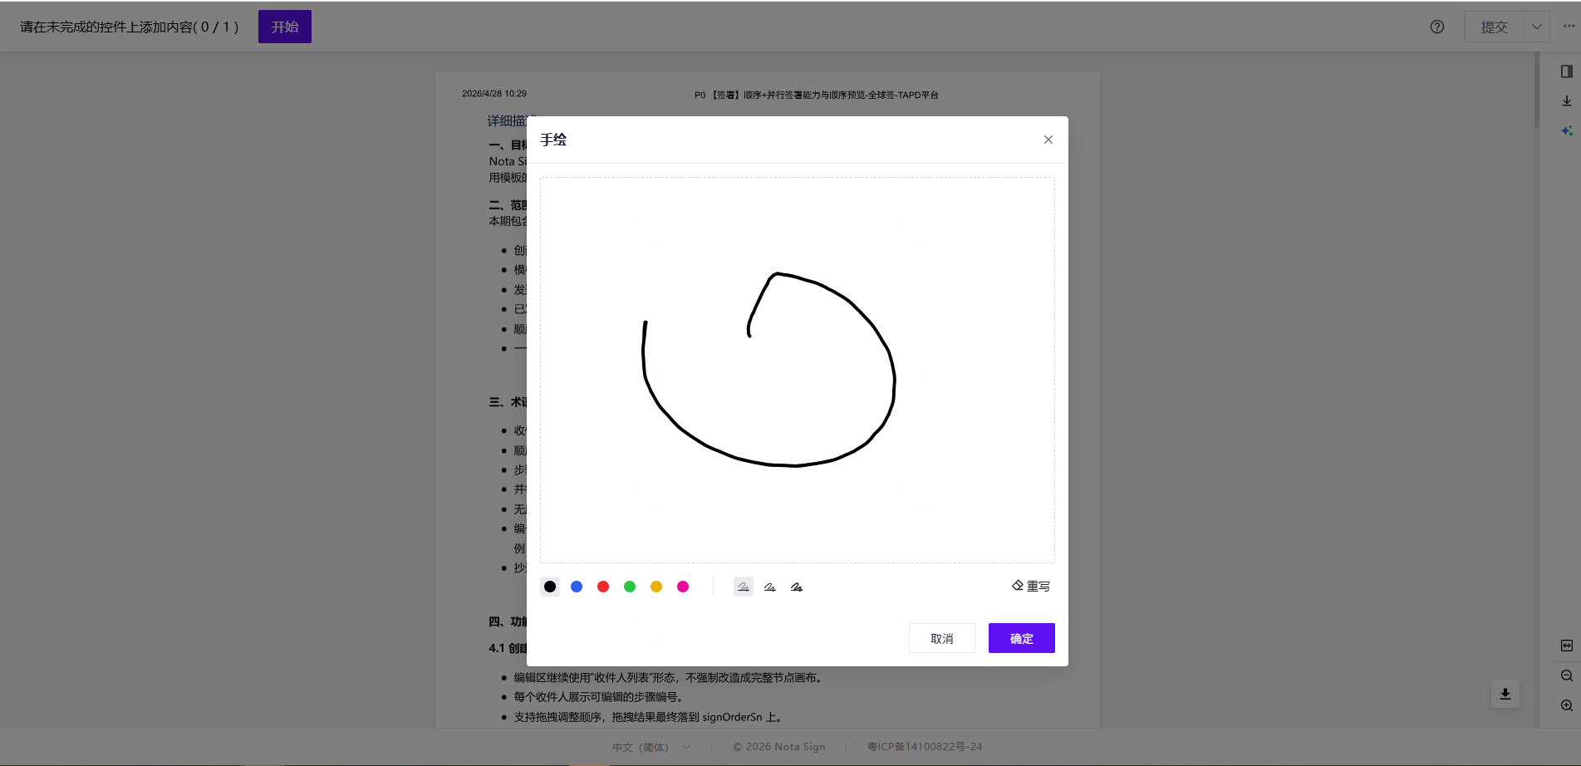Screen dimensions: 1581x766
Task: Click the © 2026 Nota Sign footer text
Action: coord(779,747)
